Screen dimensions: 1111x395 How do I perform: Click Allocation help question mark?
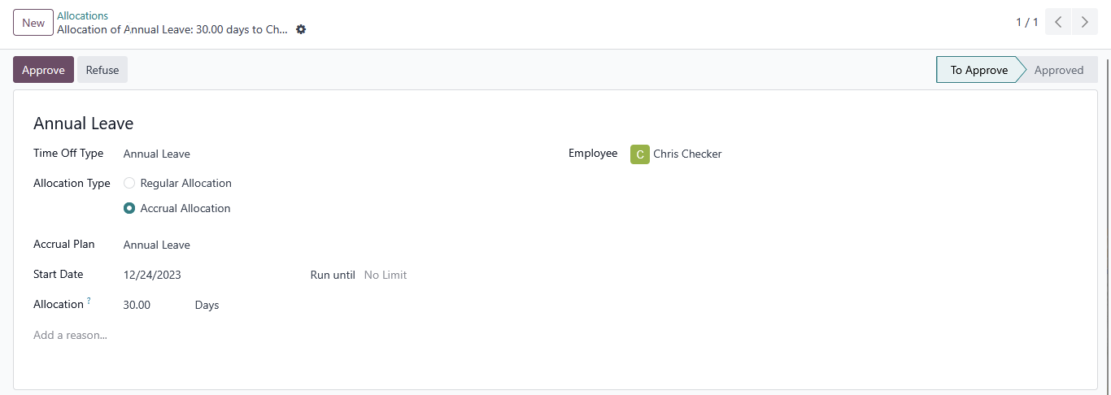[89, 301]
